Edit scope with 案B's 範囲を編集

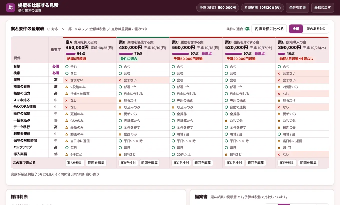click(x=149, y=163)
